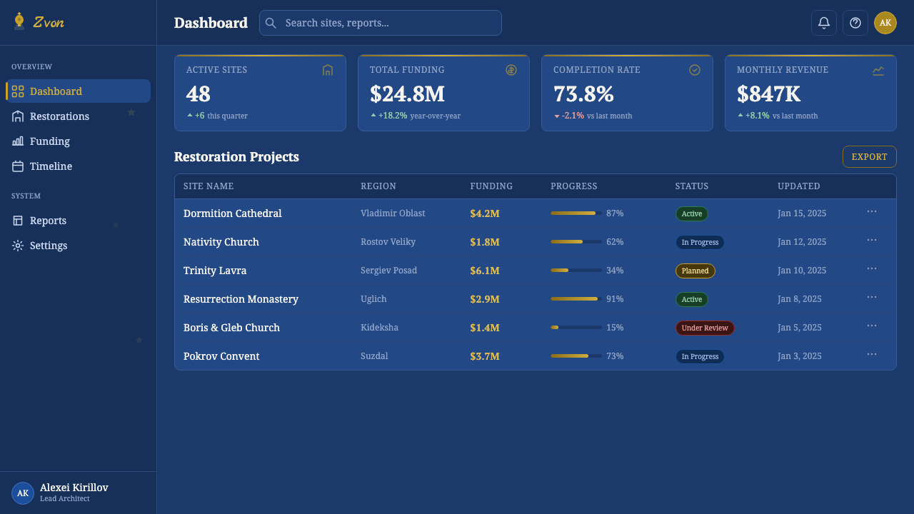Viewport: 914px width, 514px height.
Task: Click the Zvon bell logo
Action: pos(19,21)
